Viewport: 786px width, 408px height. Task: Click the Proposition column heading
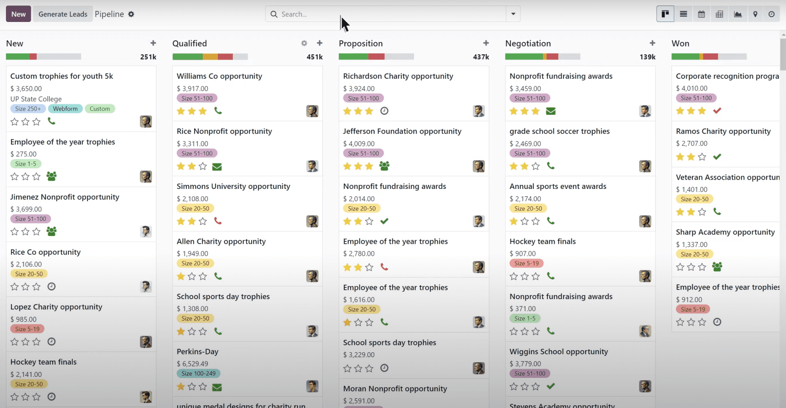click(x=361, y=43)
